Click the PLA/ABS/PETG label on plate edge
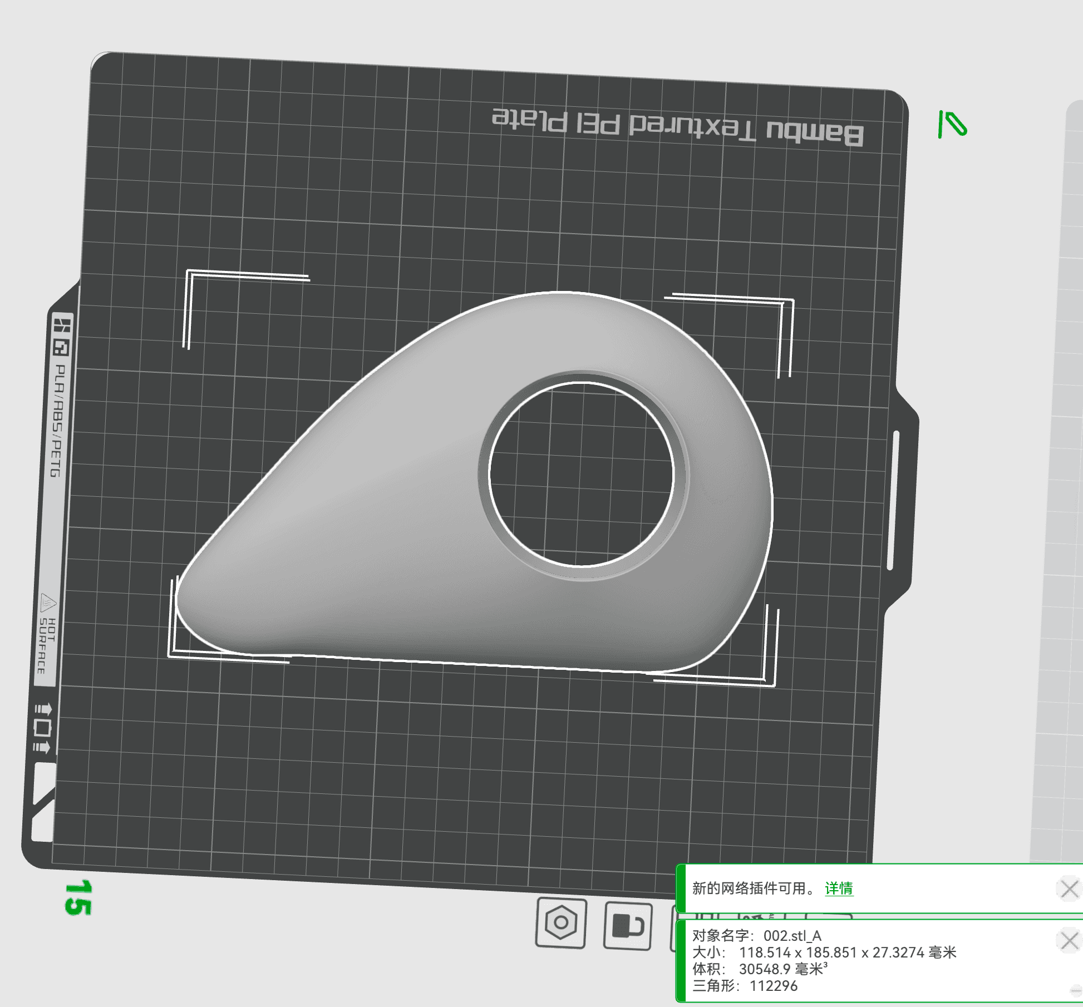Screen dimensions: 1083x1007 (x=58, y=421)
